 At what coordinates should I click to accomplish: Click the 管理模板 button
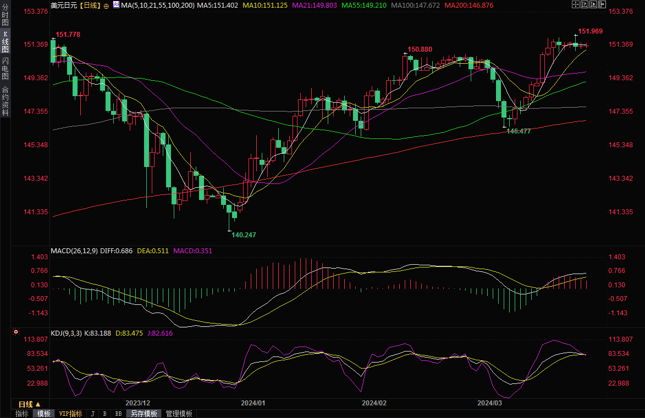pos(179,414)
